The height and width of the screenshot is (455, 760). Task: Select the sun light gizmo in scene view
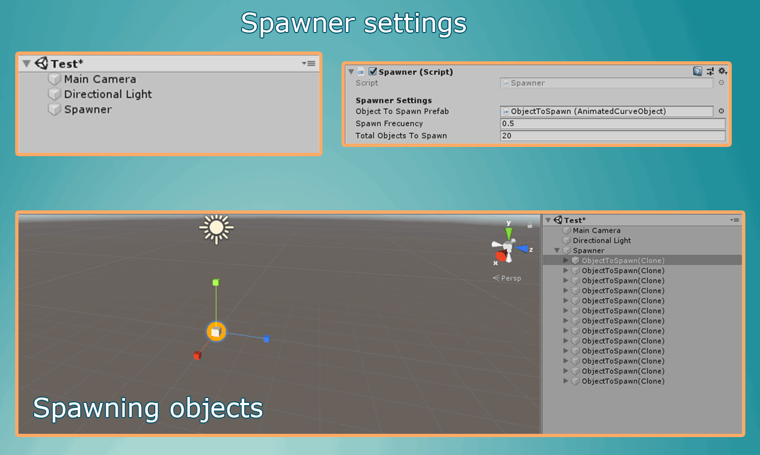(217, 228)
